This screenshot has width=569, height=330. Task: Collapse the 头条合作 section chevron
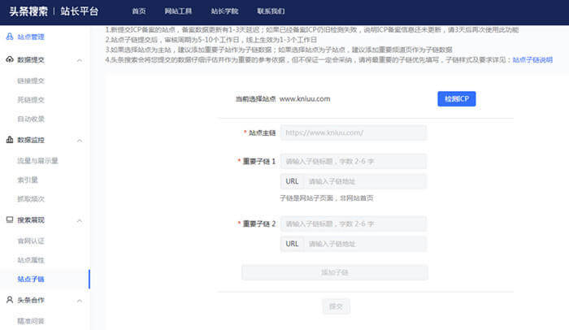tap(79, 300)
